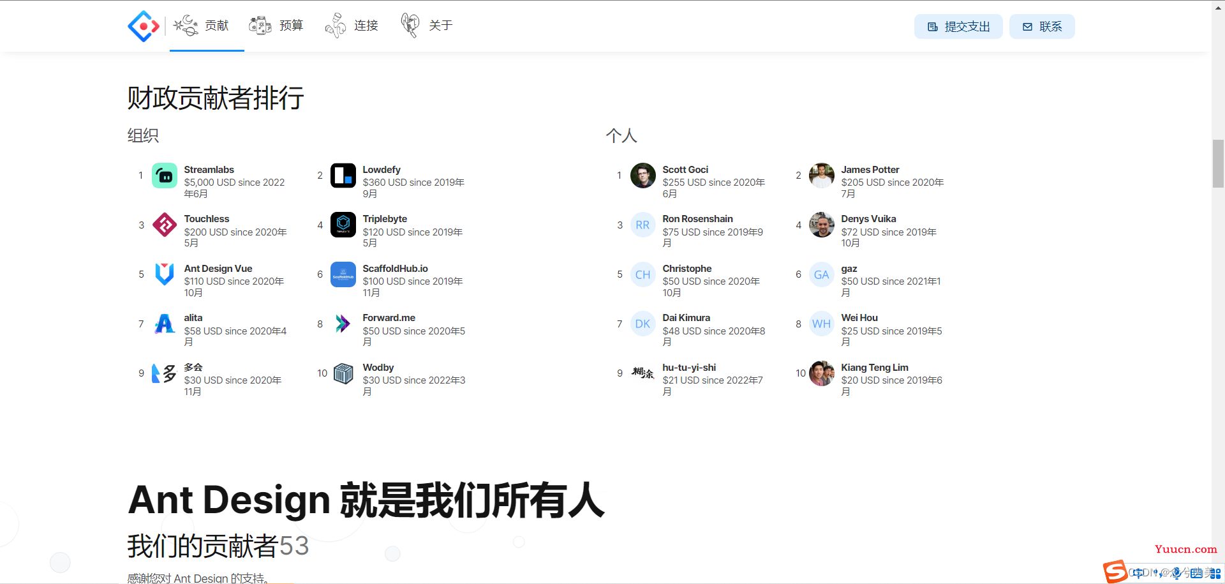The width and height of the screenshot is (1225, 584).
Task: Click the '$5,000 USD since 2022年6月' text
Action: point(234,188)
